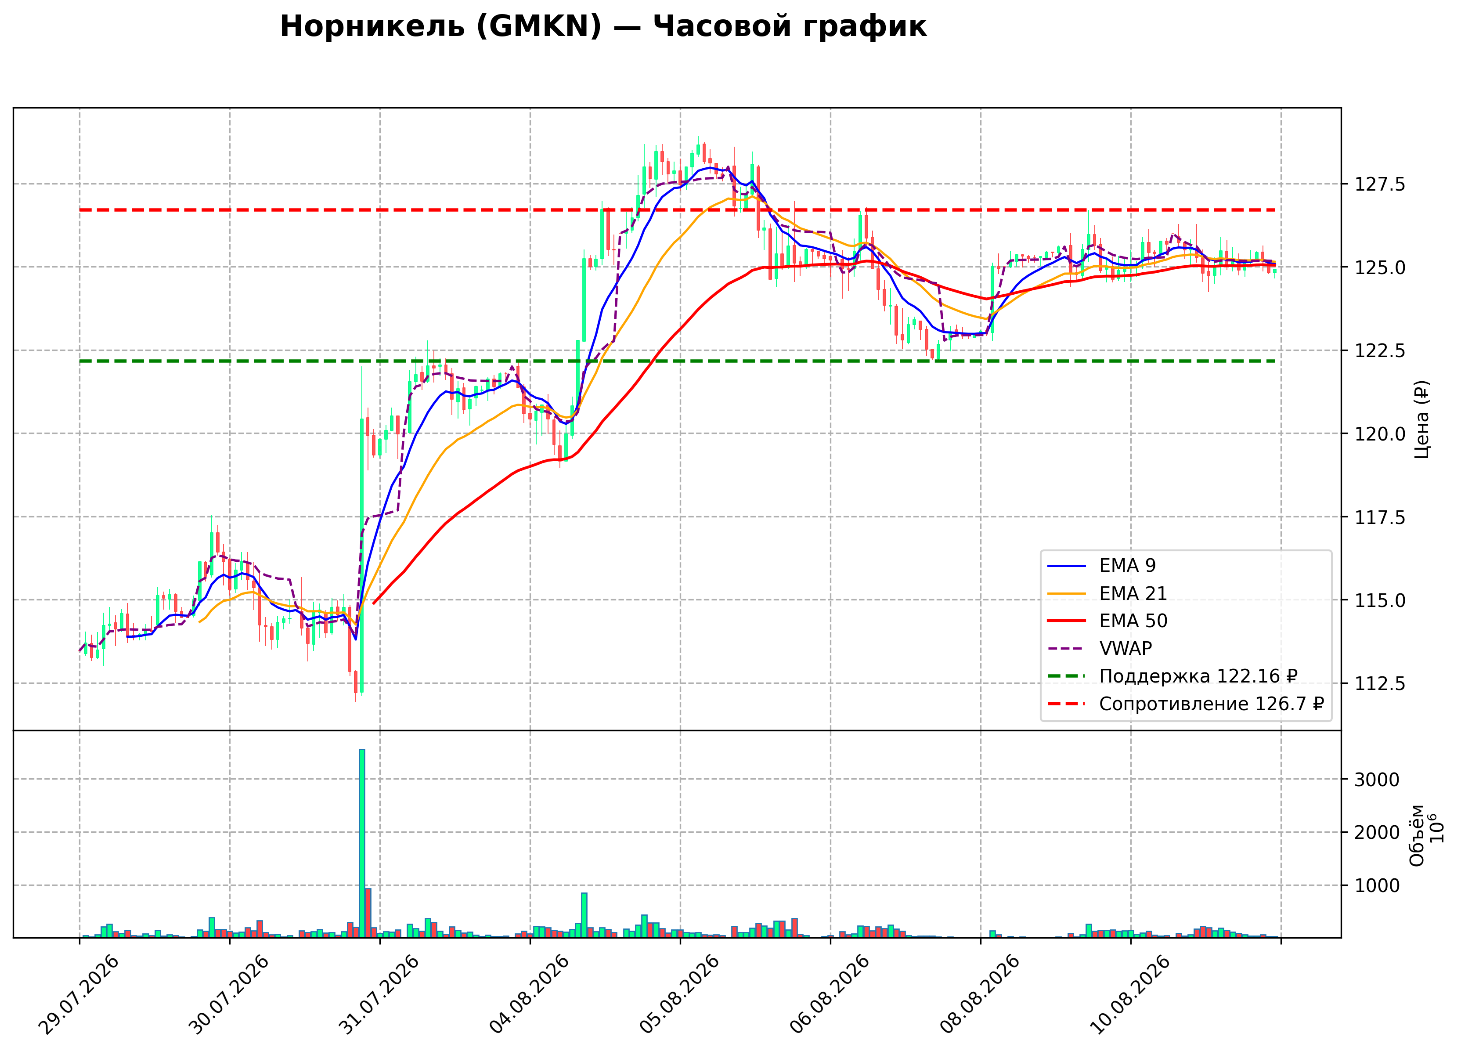Viewport: 1461px width, 1051px height.
Task: Click the red EMA 50 legend line sample
Action: click(x=1067, y=621)
